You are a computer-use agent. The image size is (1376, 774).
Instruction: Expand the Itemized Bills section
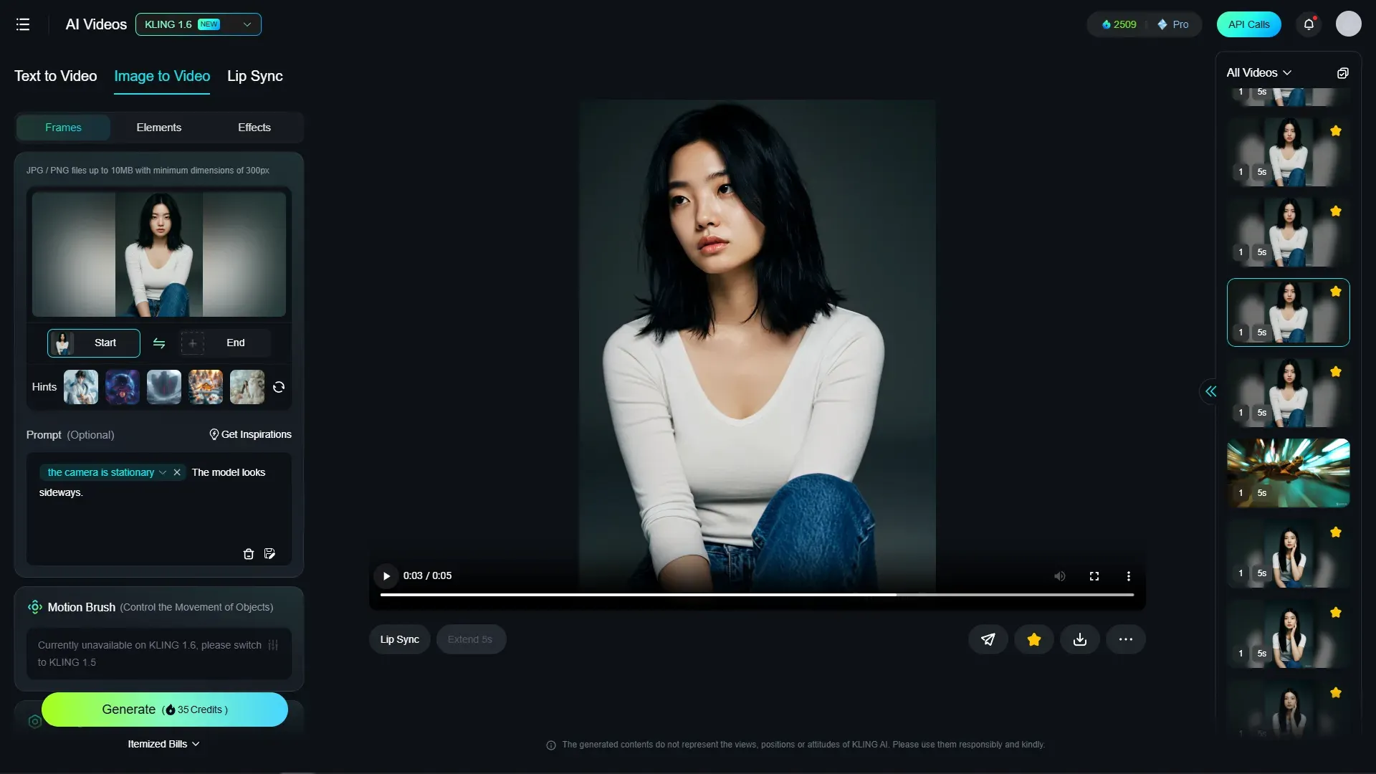[x=163, y=744]
